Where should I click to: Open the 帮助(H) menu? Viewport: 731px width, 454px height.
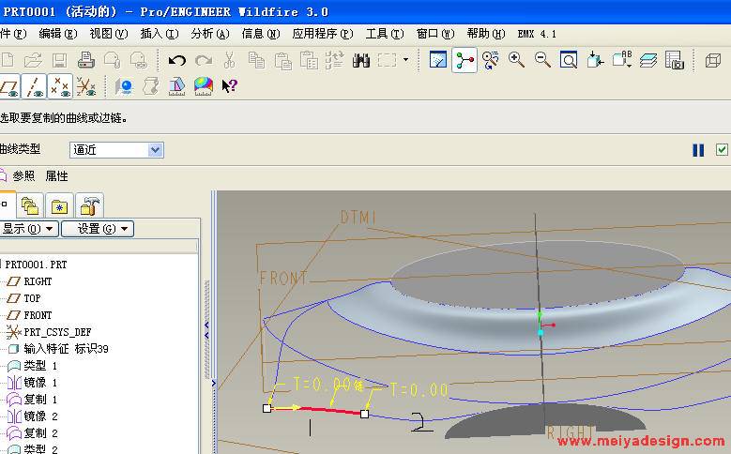(x=486, y=34)
